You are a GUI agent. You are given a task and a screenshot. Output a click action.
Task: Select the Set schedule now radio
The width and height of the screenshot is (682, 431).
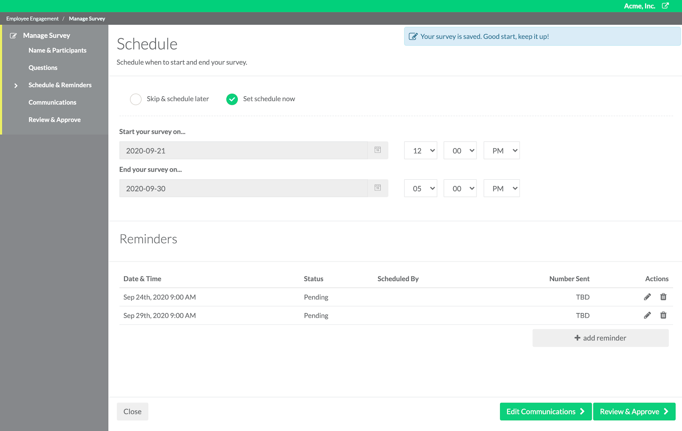[x=232, y=99]
